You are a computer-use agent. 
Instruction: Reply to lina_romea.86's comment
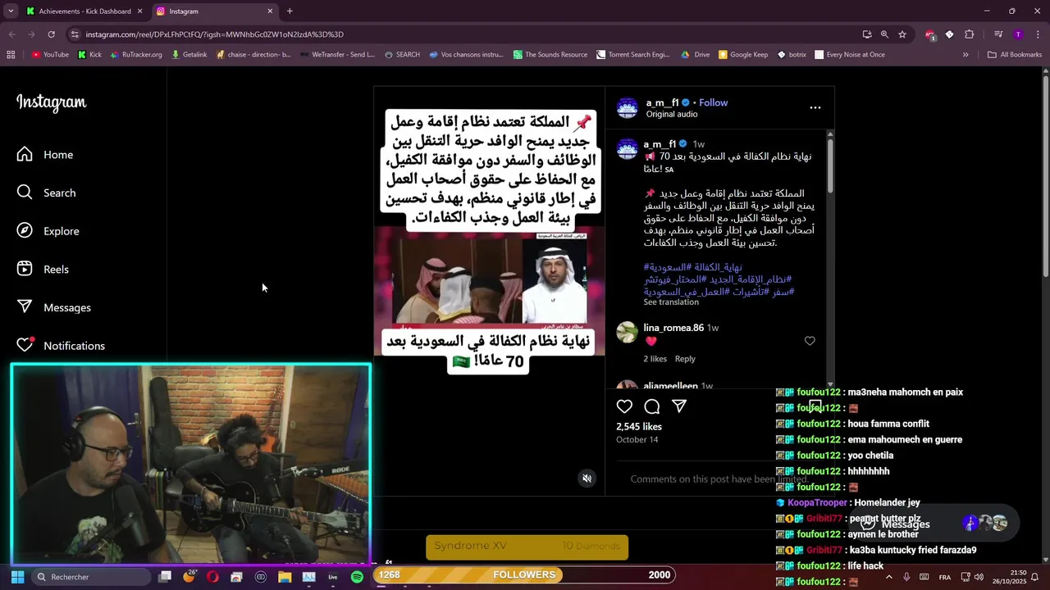coord(685,359)
